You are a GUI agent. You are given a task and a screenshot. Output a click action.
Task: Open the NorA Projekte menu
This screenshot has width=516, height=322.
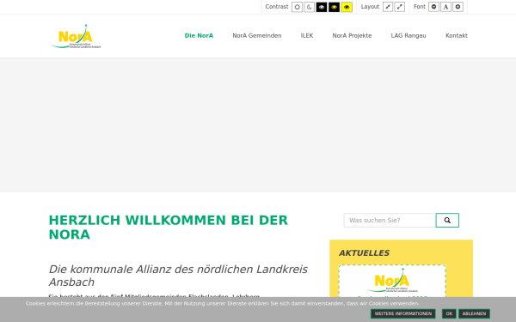point(352,35)
